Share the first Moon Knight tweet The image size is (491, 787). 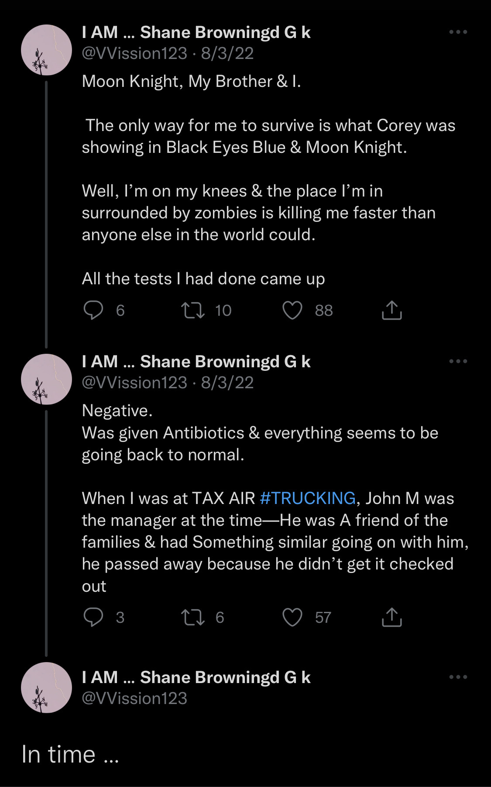pyautogui.click(x=391, y=311)
